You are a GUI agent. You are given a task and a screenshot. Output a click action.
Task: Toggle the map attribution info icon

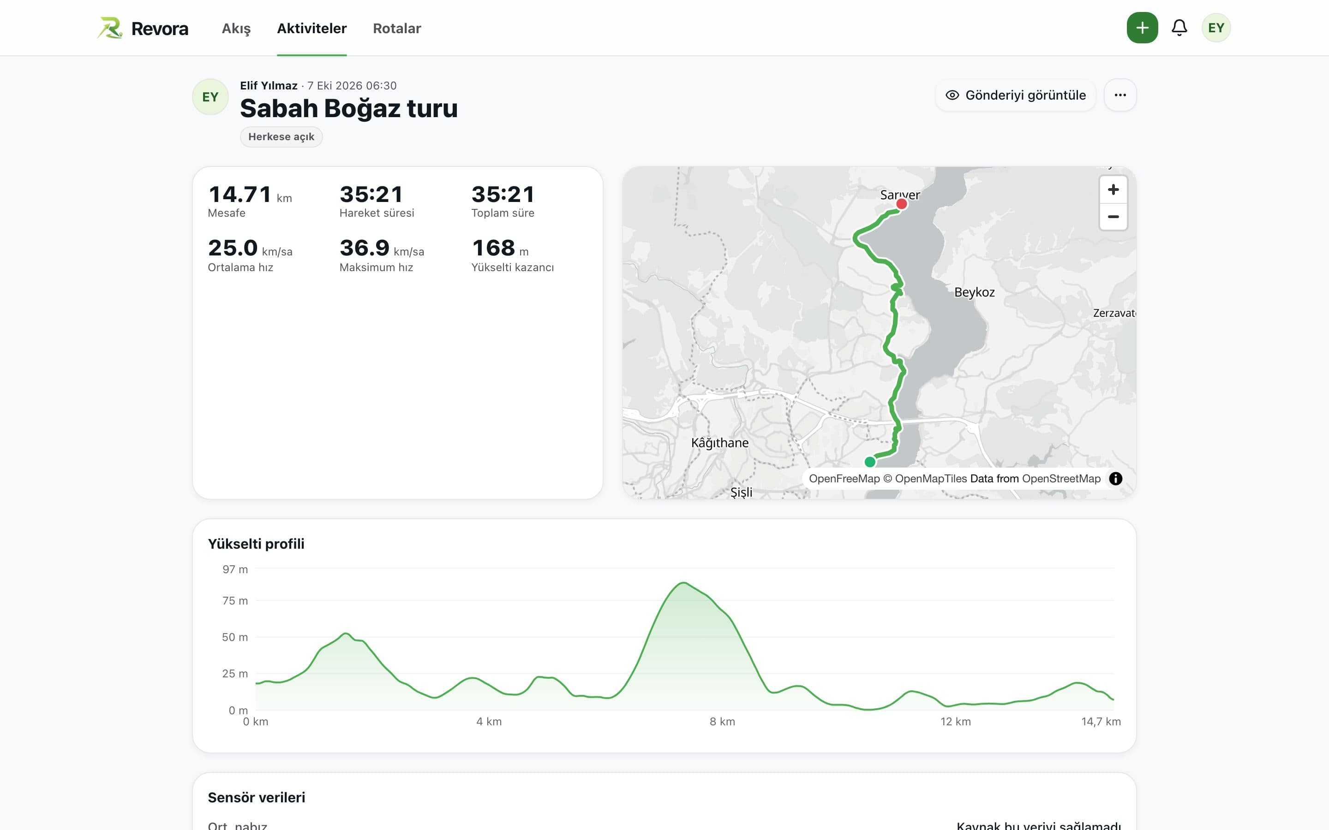pos(1115,479)
